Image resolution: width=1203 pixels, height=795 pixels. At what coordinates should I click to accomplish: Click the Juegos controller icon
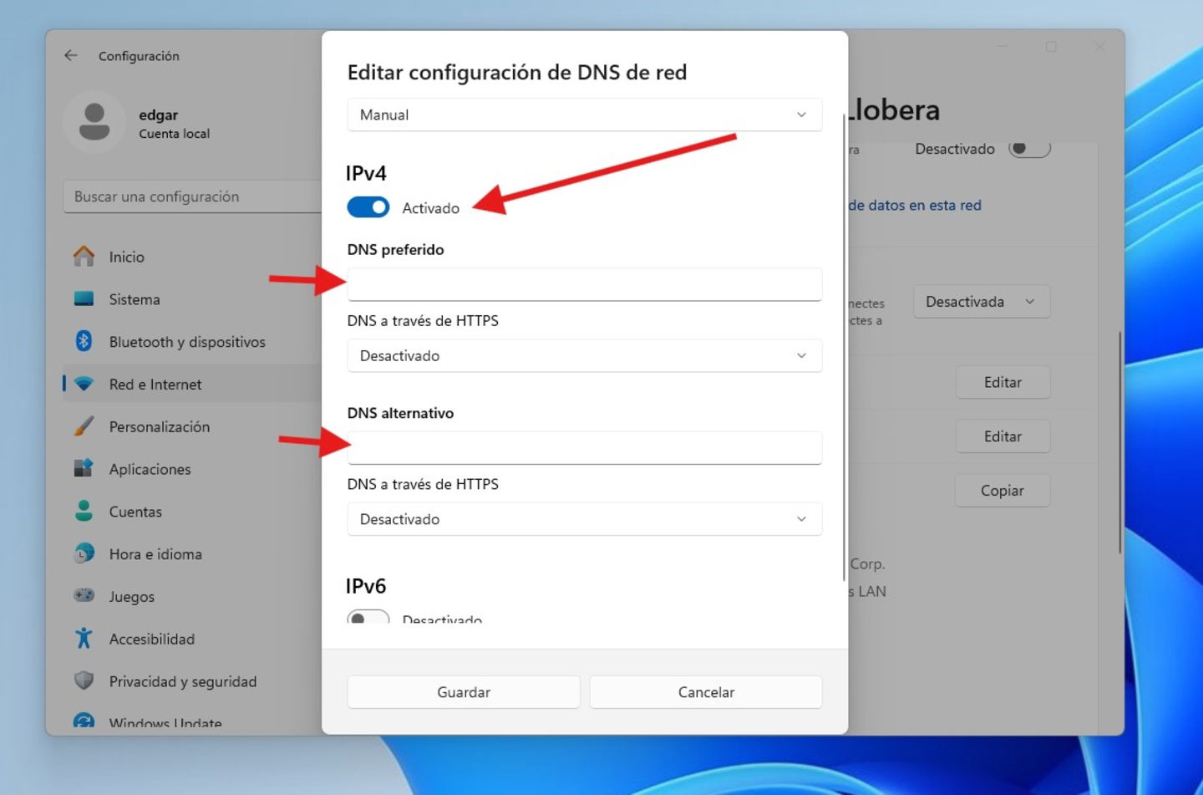click(x=84, y=595)
